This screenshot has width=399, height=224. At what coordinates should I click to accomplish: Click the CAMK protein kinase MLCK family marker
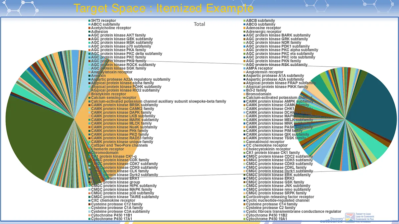point(89,123)
